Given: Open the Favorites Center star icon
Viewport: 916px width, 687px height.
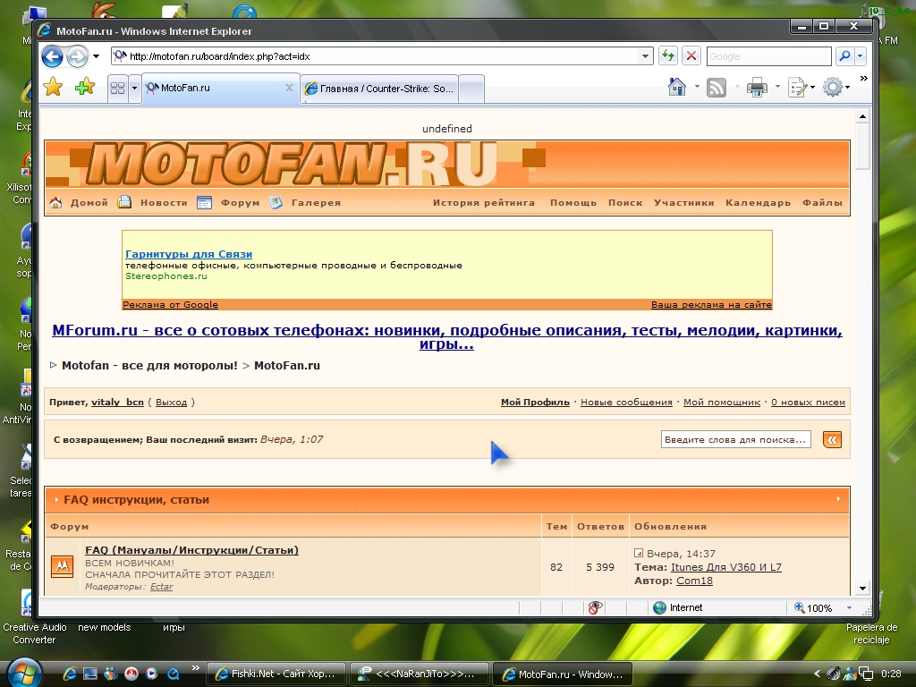Looking at the screenshot, I should point(53,88).
